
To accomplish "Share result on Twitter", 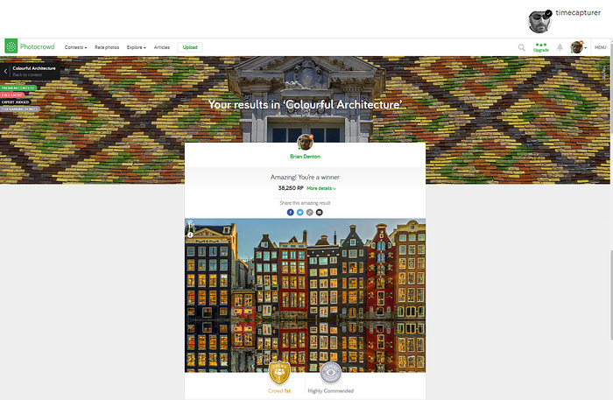I will [299, 212].
